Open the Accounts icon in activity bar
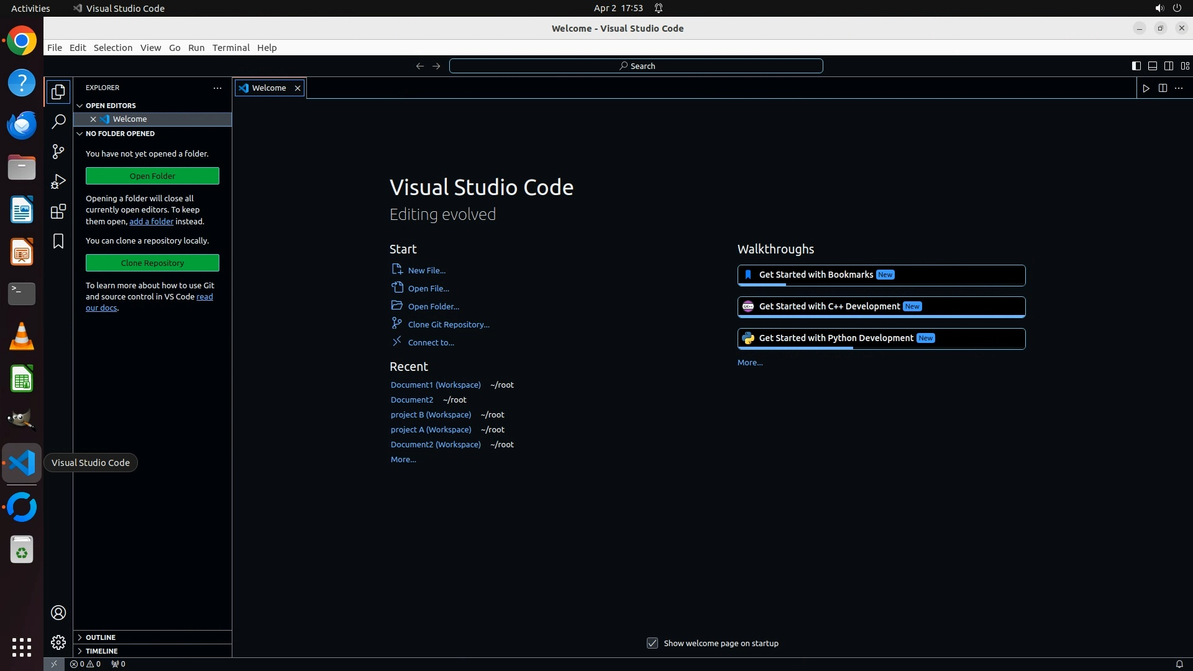1193x671 pixels. (58, 613)
